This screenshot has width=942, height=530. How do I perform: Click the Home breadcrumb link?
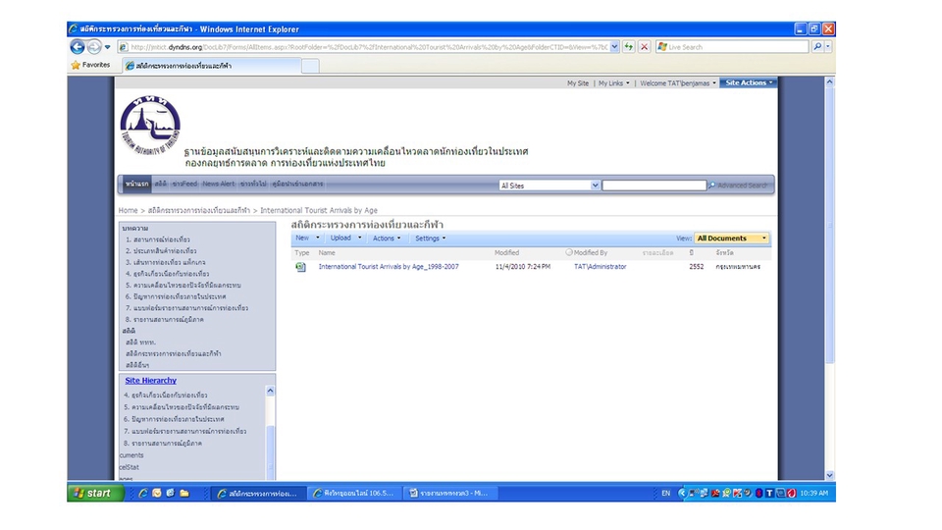128,210
